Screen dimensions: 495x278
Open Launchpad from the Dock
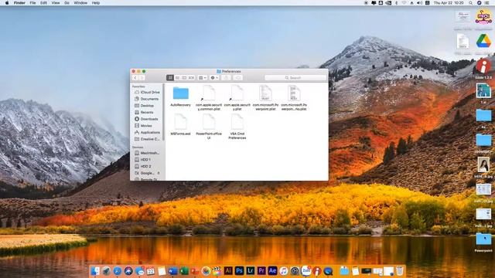(x=107, y=271)
